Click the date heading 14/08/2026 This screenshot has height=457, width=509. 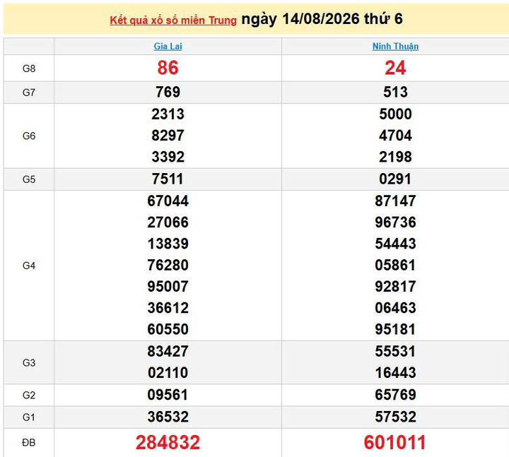321,19
